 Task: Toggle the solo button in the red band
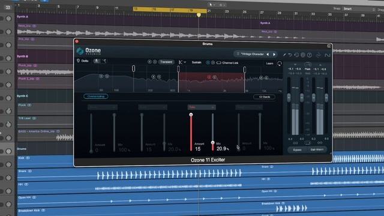[215, 77]
